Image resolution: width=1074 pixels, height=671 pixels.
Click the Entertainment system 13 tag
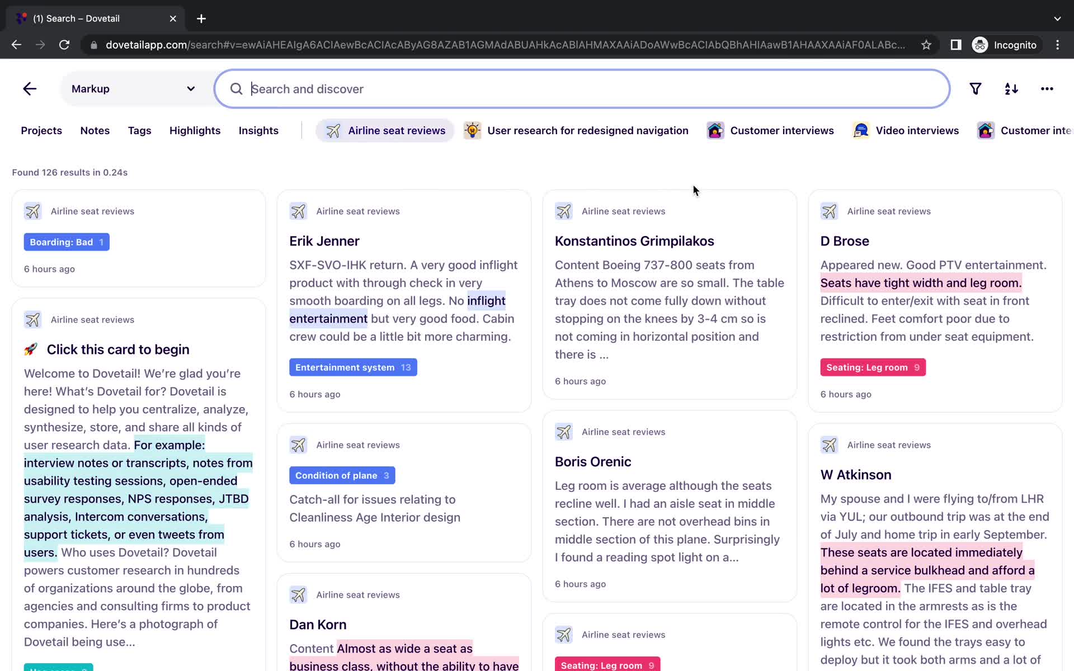354,367
